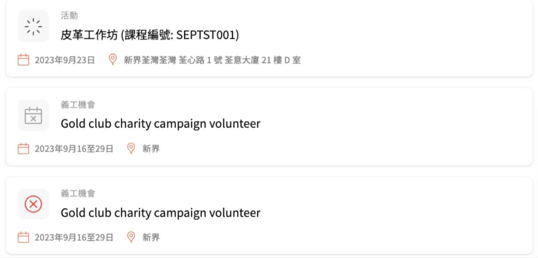Click calendar icon in the grey cancelled-calendar card
This screenshot has width=538, height=258.
tap(23, 149)
